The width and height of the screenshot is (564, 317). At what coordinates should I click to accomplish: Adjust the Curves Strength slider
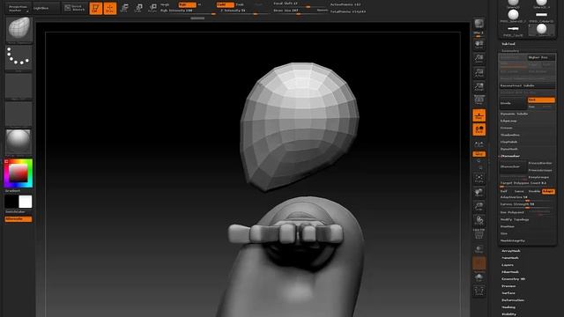coord(527,205)
